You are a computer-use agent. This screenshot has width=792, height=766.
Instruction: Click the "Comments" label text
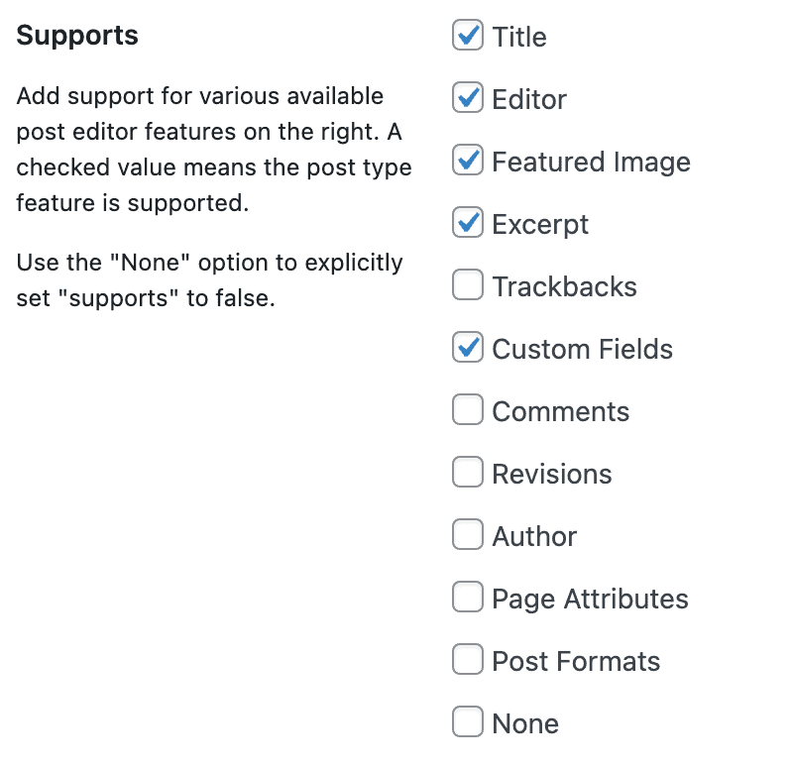coord(560,411)
